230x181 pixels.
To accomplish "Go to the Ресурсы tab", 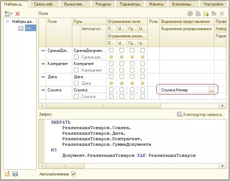I will tap(103, 4).
